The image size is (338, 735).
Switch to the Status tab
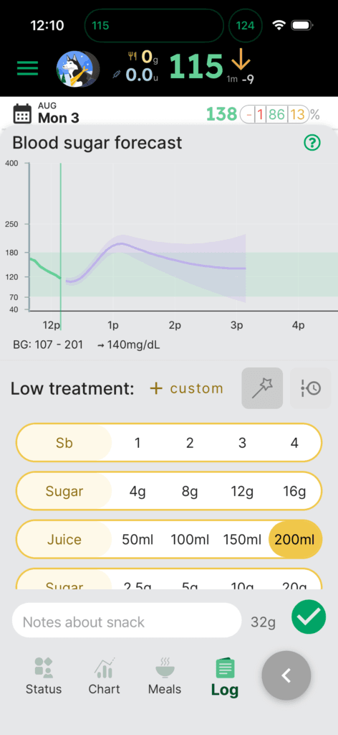[44, 676]
